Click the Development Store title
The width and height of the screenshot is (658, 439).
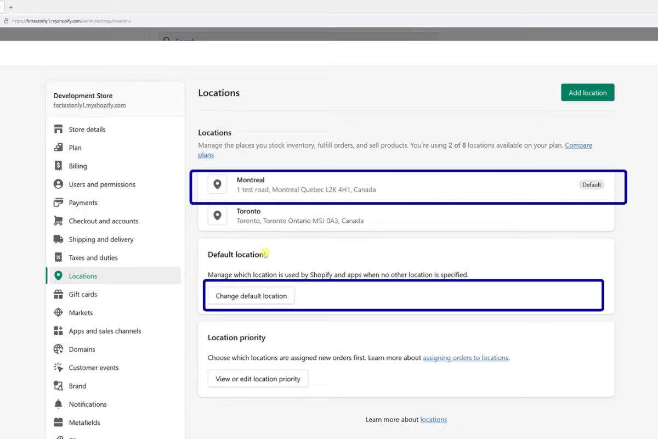point(83,95)
